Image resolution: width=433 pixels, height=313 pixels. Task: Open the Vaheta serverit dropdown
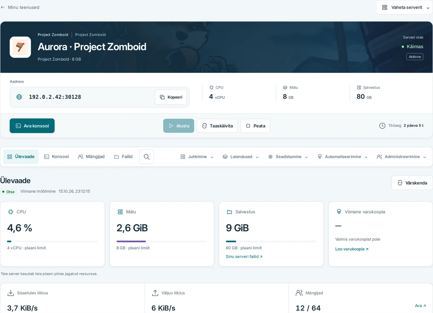(x=404, y=7)
